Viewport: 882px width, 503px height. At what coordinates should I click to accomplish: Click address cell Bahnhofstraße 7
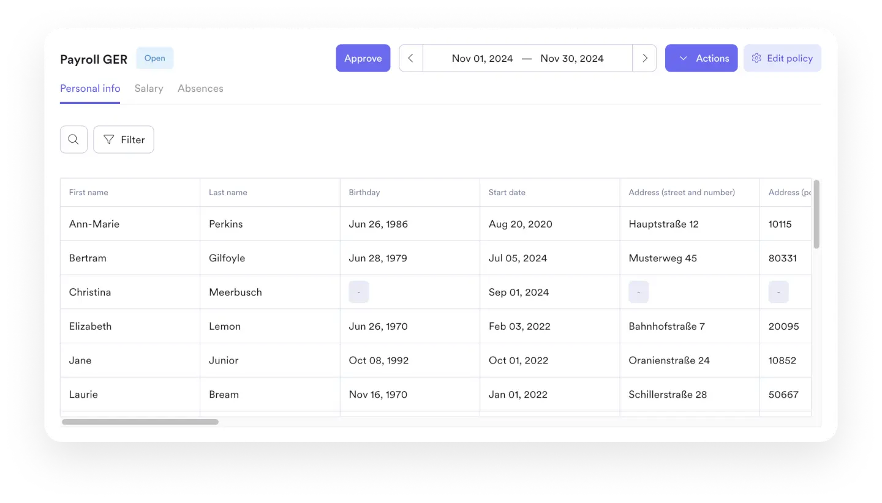click(x=690, y=326)
